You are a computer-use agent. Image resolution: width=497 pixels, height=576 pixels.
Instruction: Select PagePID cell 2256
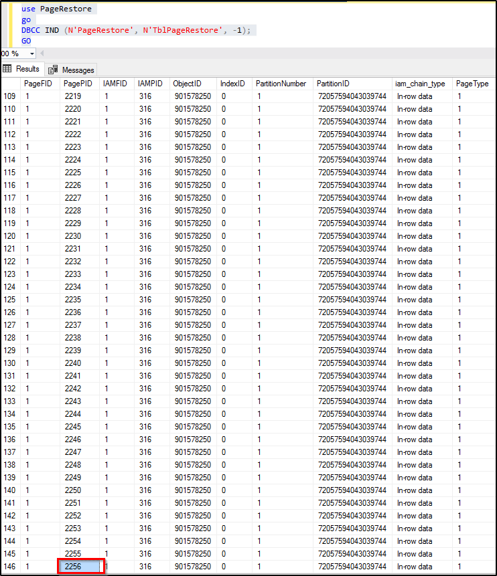click(x=80, y=567)
